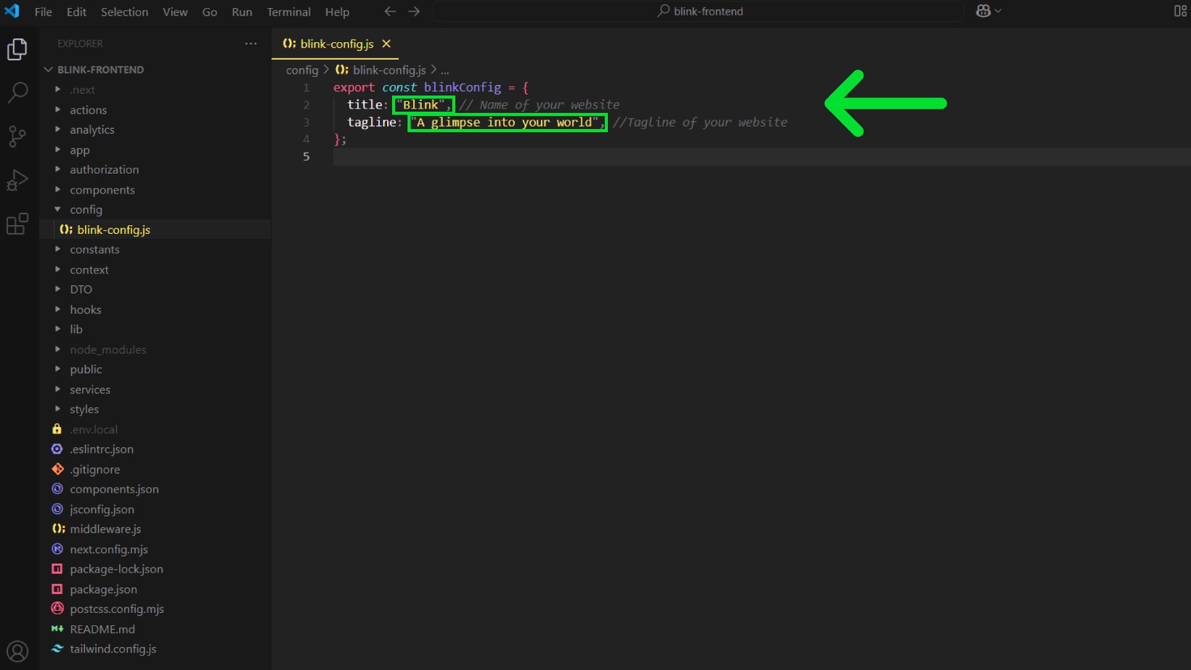Open the Selection menu

[124, 12]
